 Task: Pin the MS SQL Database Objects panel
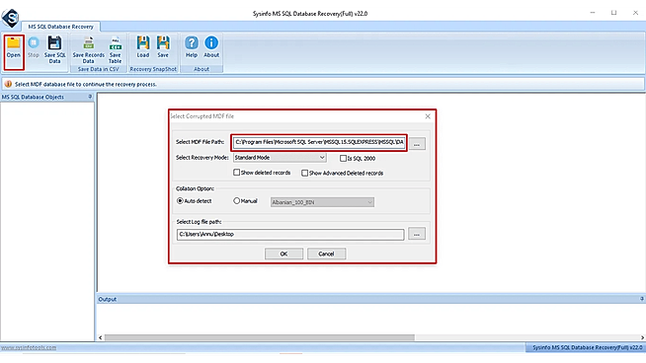[x=90, y=97]
